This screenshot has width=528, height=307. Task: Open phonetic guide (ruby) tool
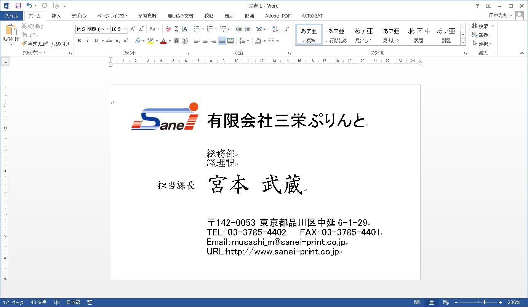tap(177, 29)
